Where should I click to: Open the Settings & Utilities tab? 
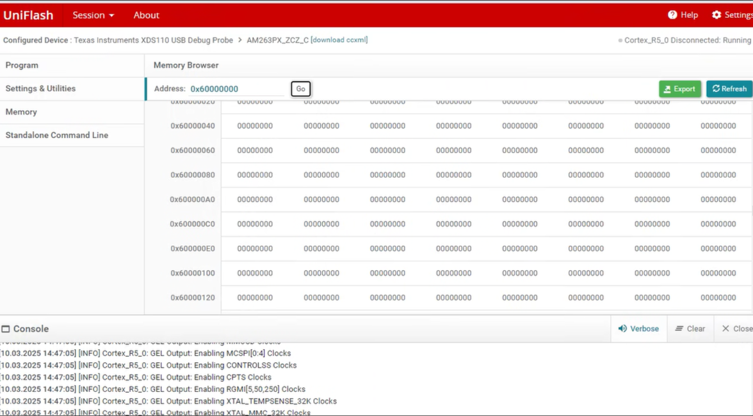(72, 89)
